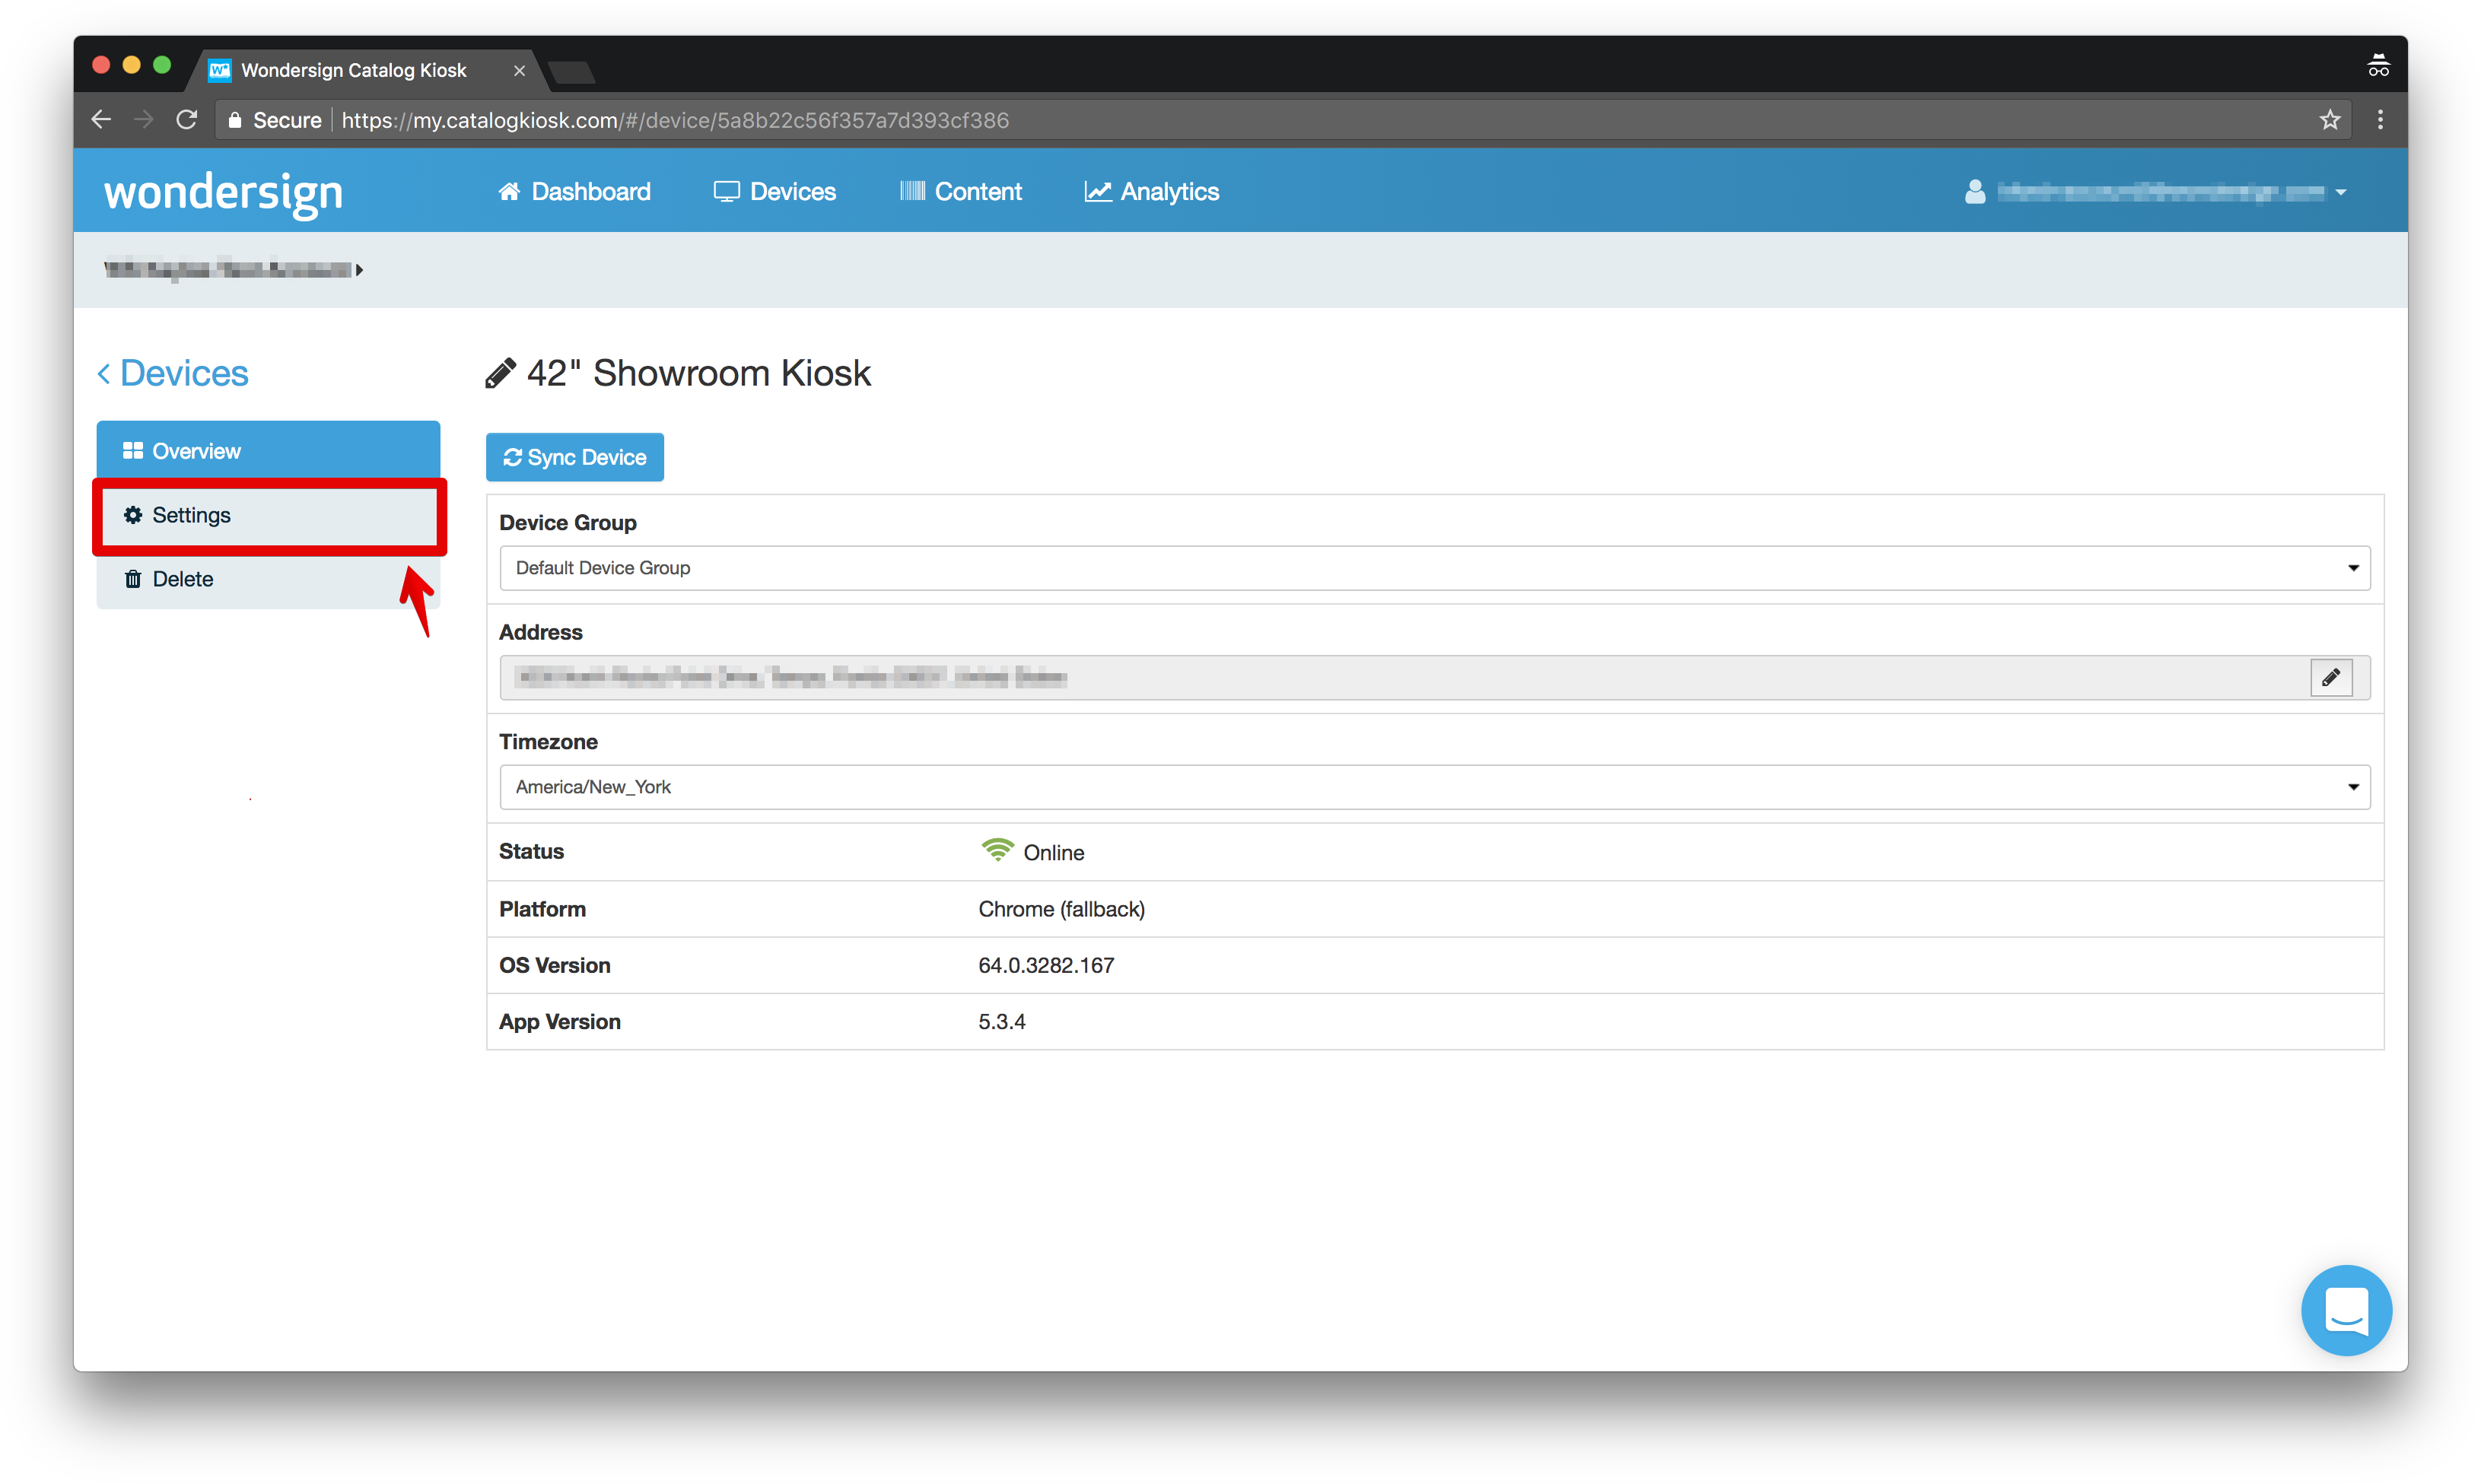Viewport: 2481px width, 1484px height.
Task: Click the Content barcode icon
Action: tap(912, 191)
